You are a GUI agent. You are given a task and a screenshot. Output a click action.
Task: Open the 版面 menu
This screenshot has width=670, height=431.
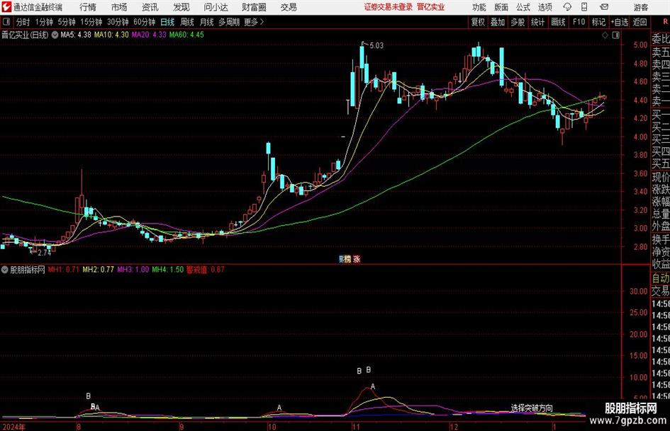tap(501, 7)
